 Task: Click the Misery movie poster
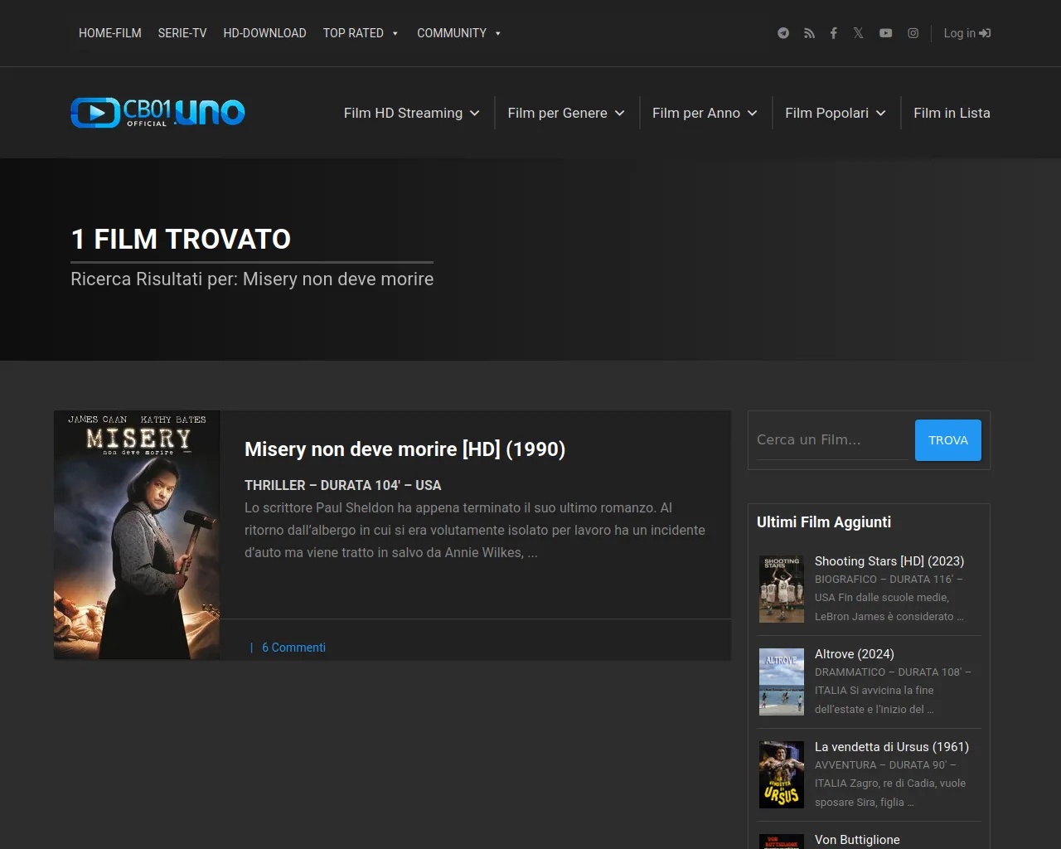point(137,534)
